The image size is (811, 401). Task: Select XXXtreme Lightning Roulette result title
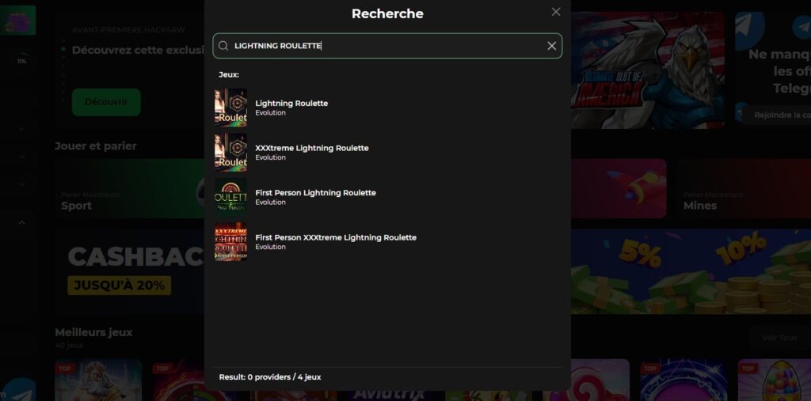pos(311,148)
